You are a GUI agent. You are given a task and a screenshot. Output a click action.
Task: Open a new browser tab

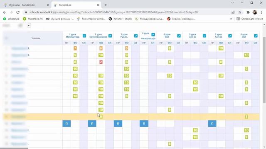click(x=106, y=5)
